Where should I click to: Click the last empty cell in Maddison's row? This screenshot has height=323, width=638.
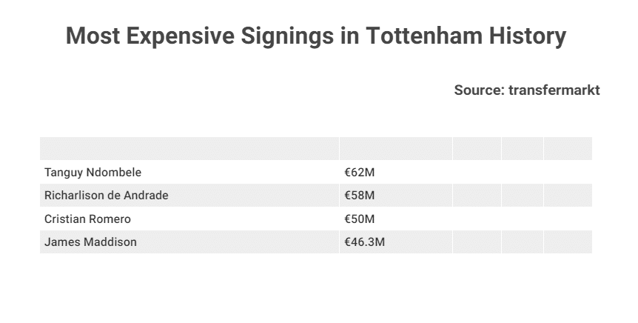pyautogui.click(x=568, y=242)
